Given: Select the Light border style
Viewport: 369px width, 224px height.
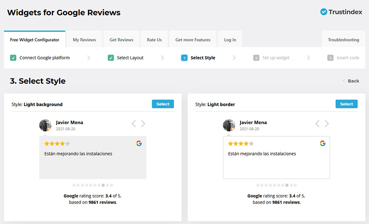Looking at the screenshot, I should point(346,104).
